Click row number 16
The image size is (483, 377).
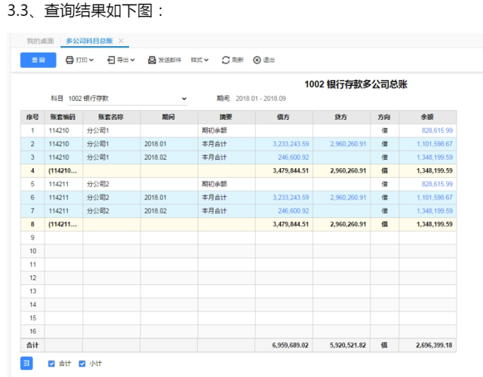point(32,332)
